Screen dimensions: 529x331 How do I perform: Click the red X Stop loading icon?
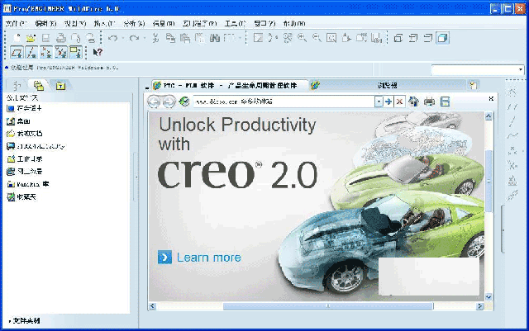click(x=399, y=102)
